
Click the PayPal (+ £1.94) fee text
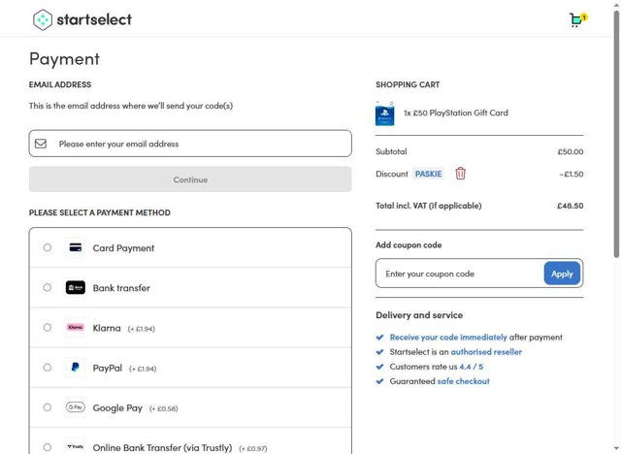tap(143, 369)
